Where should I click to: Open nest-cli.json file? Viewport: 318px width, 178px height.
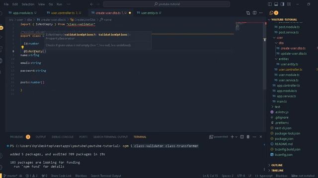(283, 128)
